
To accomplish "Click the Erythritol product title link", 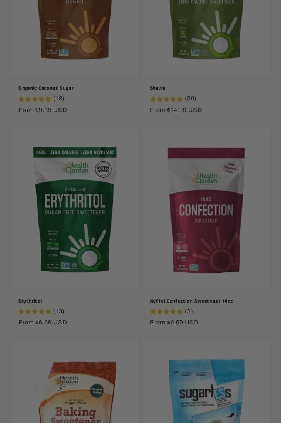I will [30, 301].
